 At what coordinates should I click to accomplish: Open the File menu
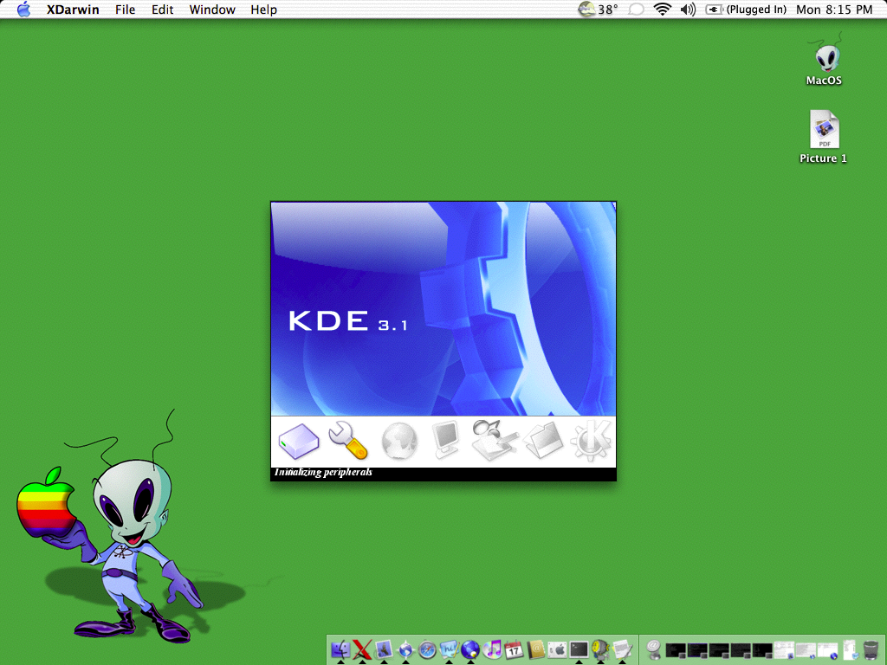(125, 10)
